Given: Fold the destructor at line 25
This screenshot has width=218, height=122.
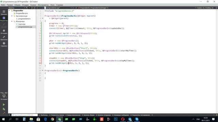Looking at the screenshot, I should 43,70.
